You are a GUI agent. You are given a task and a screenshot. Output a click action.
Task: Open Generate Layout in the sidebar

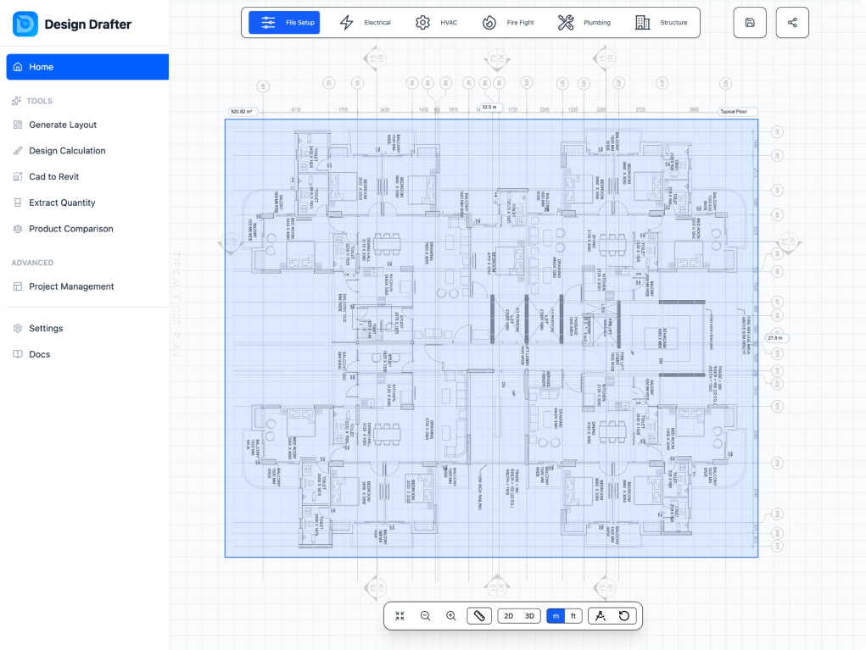point(63,125)
